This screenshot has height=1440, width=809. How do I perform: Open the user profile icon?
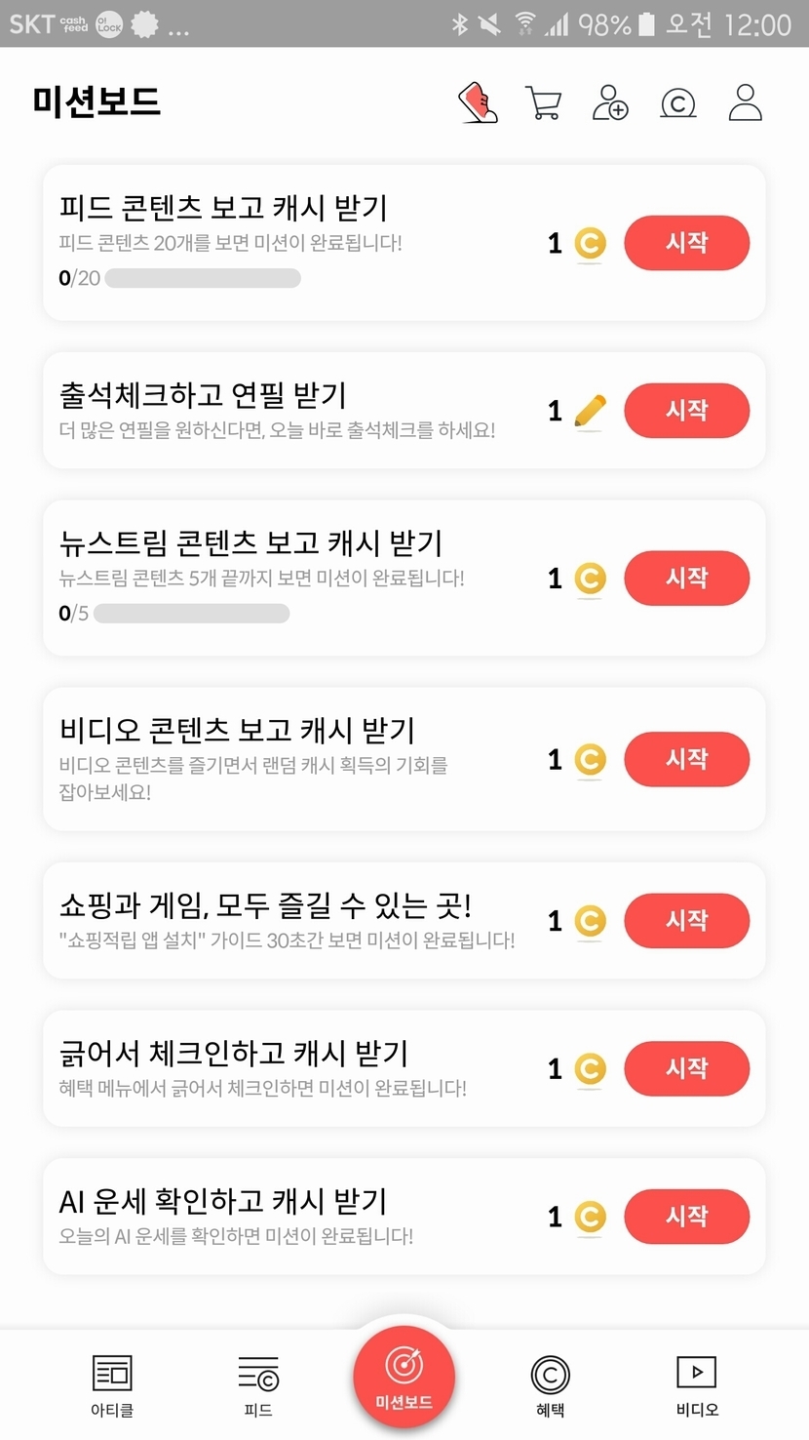tap(746, 102)
